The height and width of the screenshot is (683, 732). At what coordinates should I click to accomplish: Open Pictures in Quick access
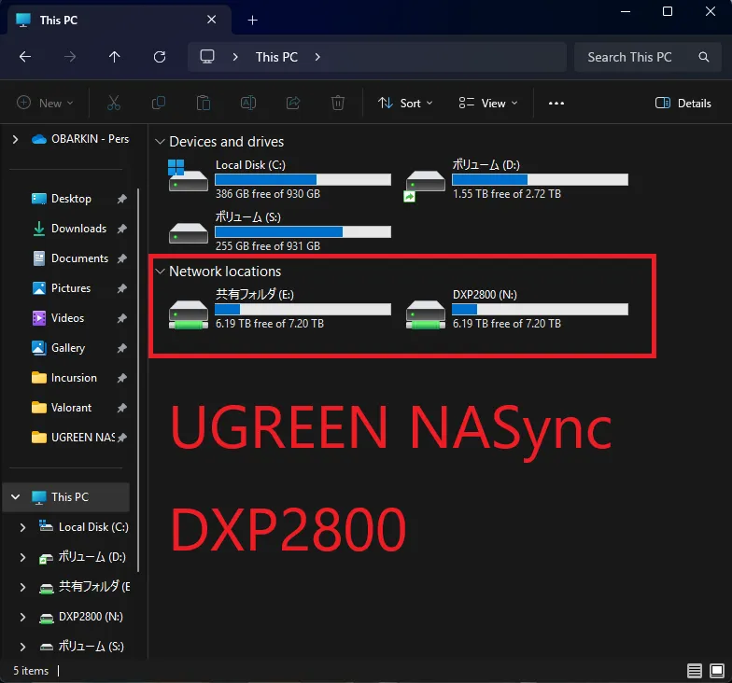71,288
